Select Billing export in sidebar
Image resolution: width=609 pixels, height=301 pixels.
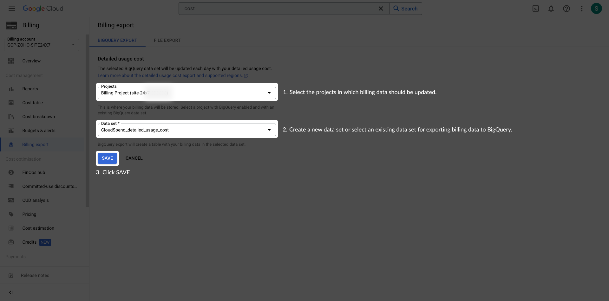click(35, 144)
